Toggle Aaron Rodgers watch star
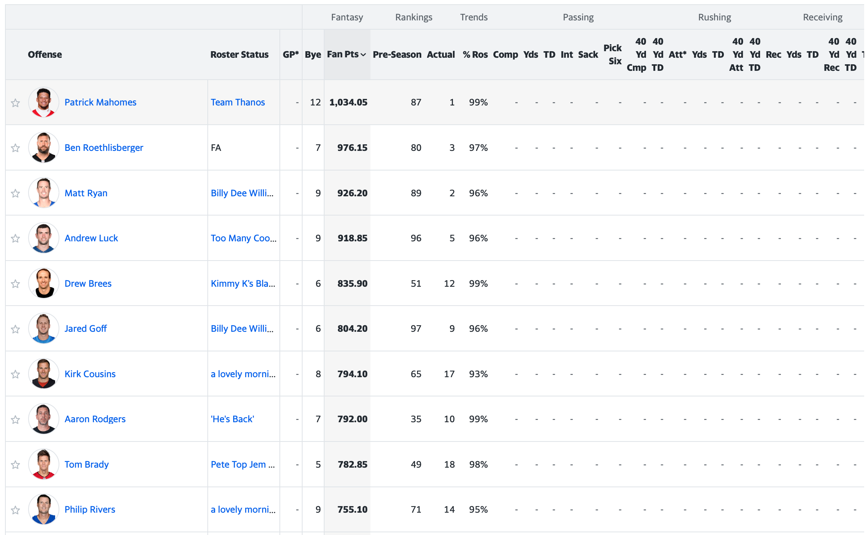The image size is (868, 535). [15, 420]
